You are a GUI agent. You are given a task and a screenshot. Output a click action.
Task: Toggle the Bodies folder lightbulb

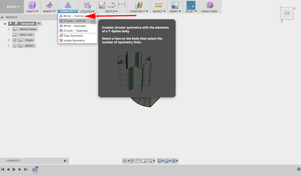[x=14, y=46]
